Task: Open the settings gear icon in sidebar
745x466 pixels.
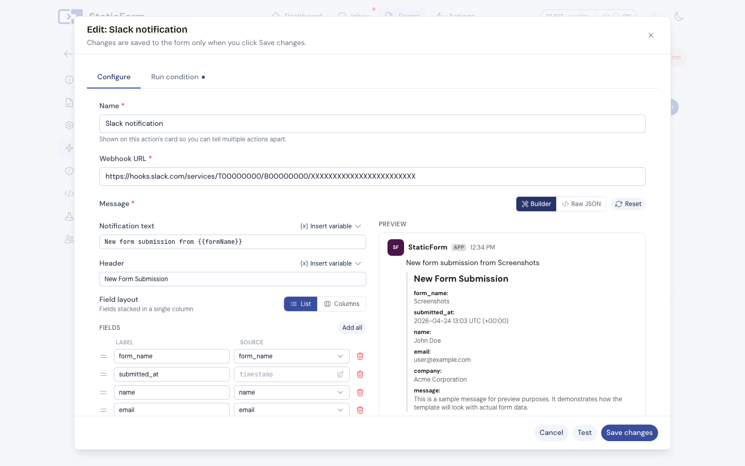Action: point(69,125)
